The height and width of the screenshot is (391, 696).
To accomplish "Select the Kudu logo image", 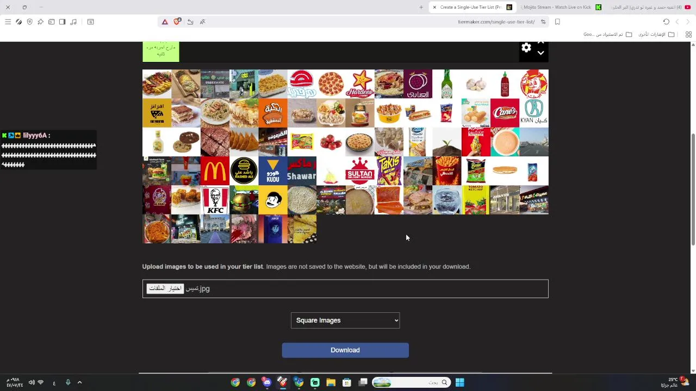I will [x=273, y=171].
